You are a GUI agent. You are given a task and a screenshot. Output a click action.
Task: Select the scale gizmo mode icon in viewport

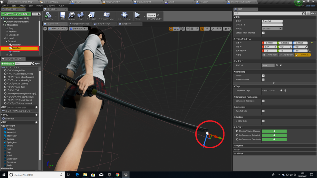[179, 29]
